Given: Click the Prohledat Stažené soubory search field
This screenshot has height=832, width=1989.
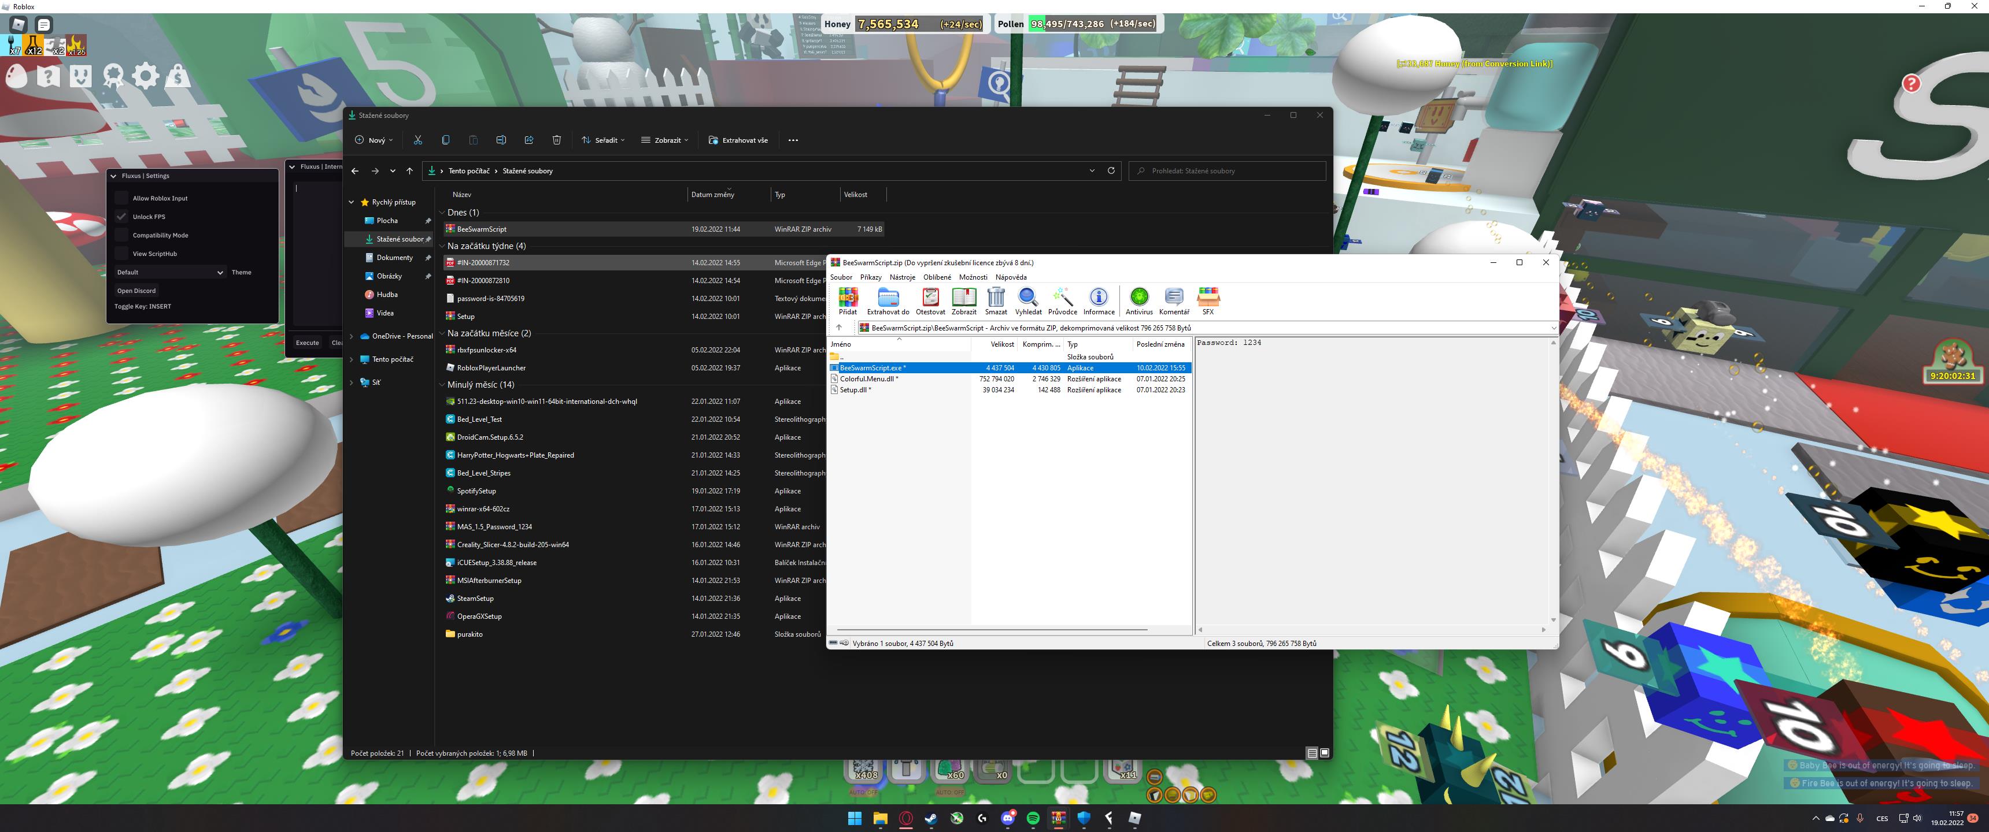Looking at the screenshot, I should tap(1228, 170).
